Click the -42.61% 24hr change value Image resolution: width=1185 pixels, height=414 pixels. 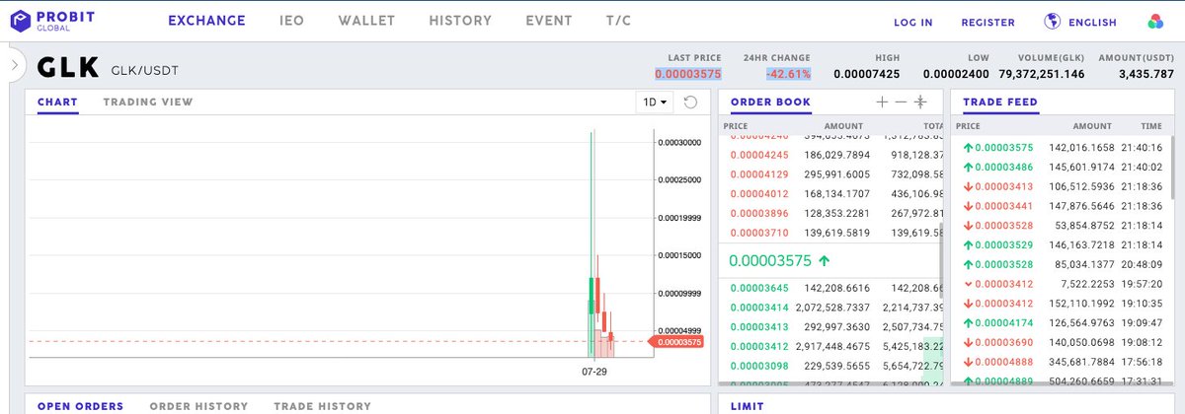788,74
